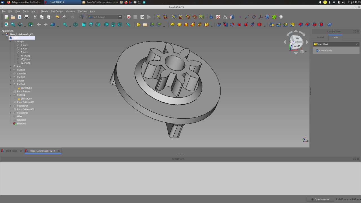Switch to the Model tab
This screenshot has width=361, height=203.
coord(320,37)
